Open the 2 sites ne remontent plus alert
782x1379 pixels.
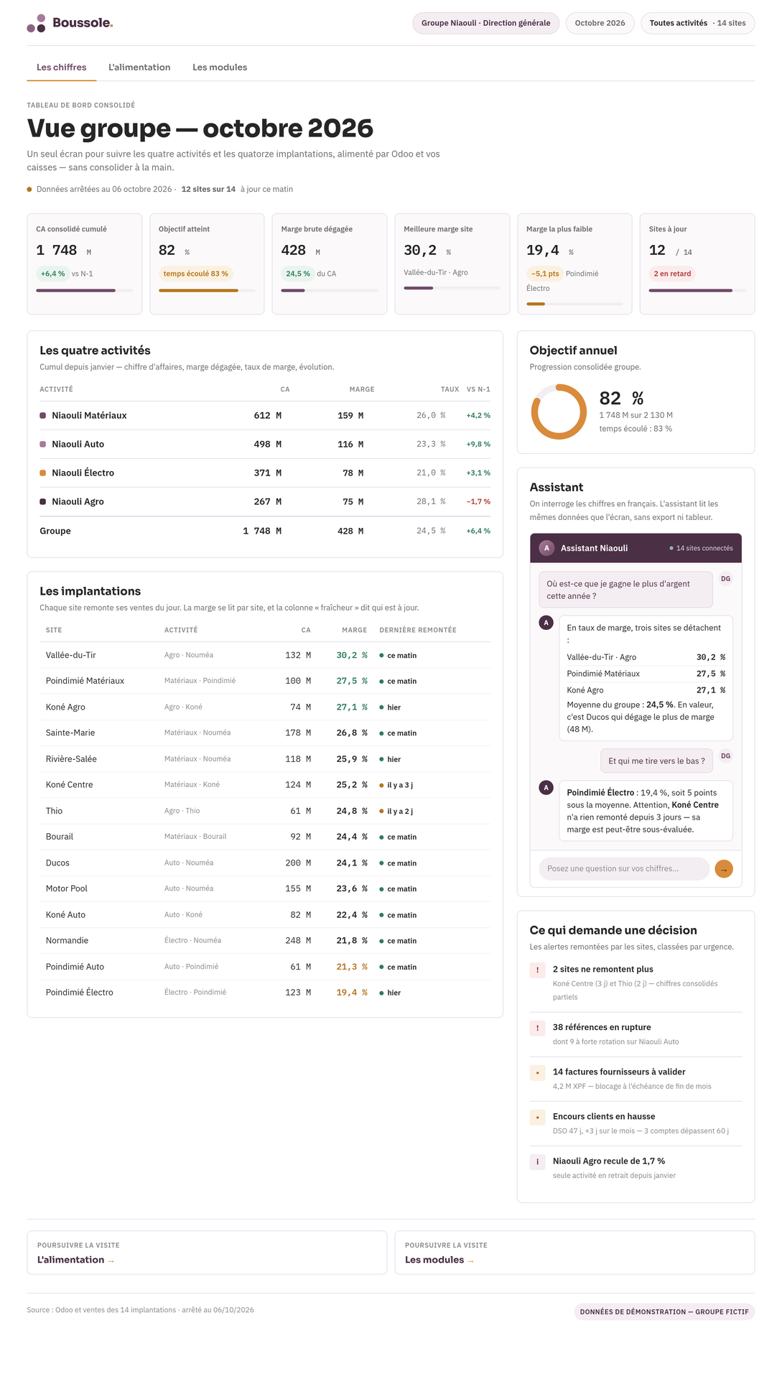point(636,983)
